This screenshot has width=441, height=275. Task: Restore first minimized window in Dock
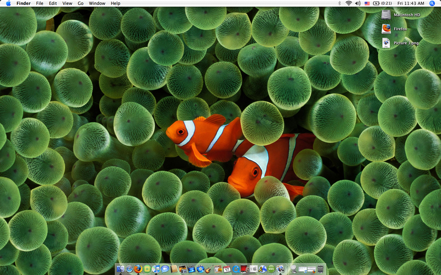[303, 269]
